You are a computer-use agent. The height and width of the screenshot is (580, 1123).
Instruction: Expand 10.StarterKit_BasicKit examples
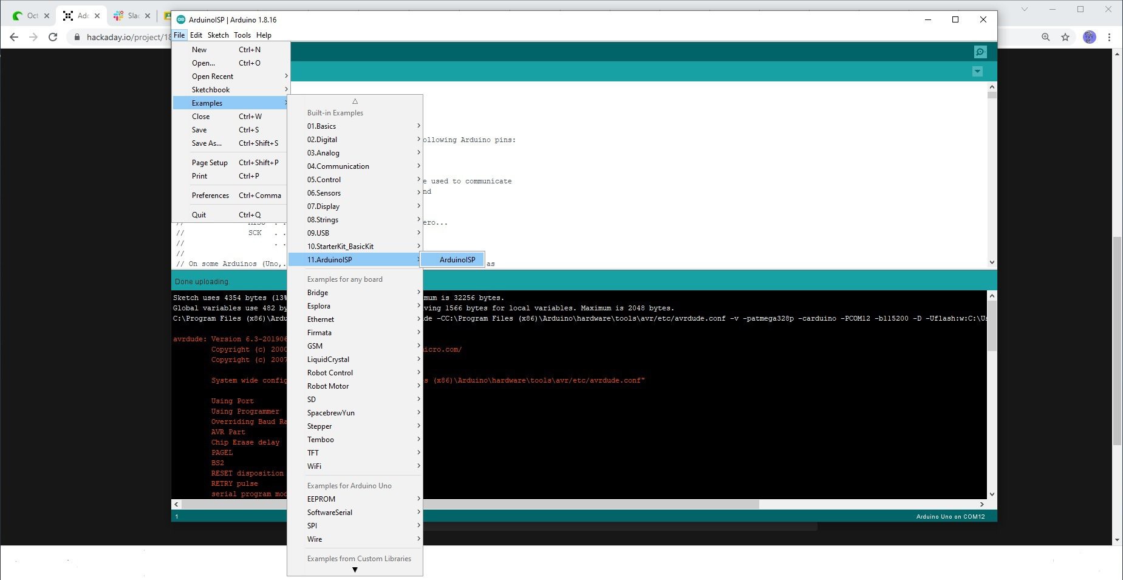tap(355, 247)
